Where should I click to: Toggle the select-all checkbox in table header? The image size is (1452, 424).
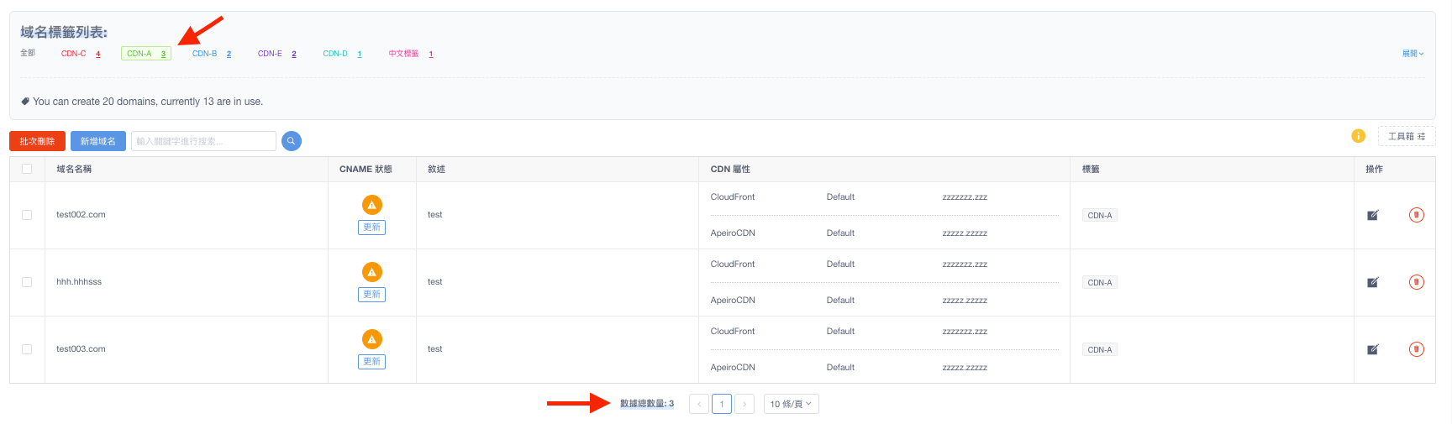pos(27,169)
